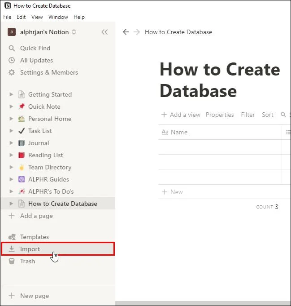
Task: Open the Filter option in database
Action: tap(248, 115)
